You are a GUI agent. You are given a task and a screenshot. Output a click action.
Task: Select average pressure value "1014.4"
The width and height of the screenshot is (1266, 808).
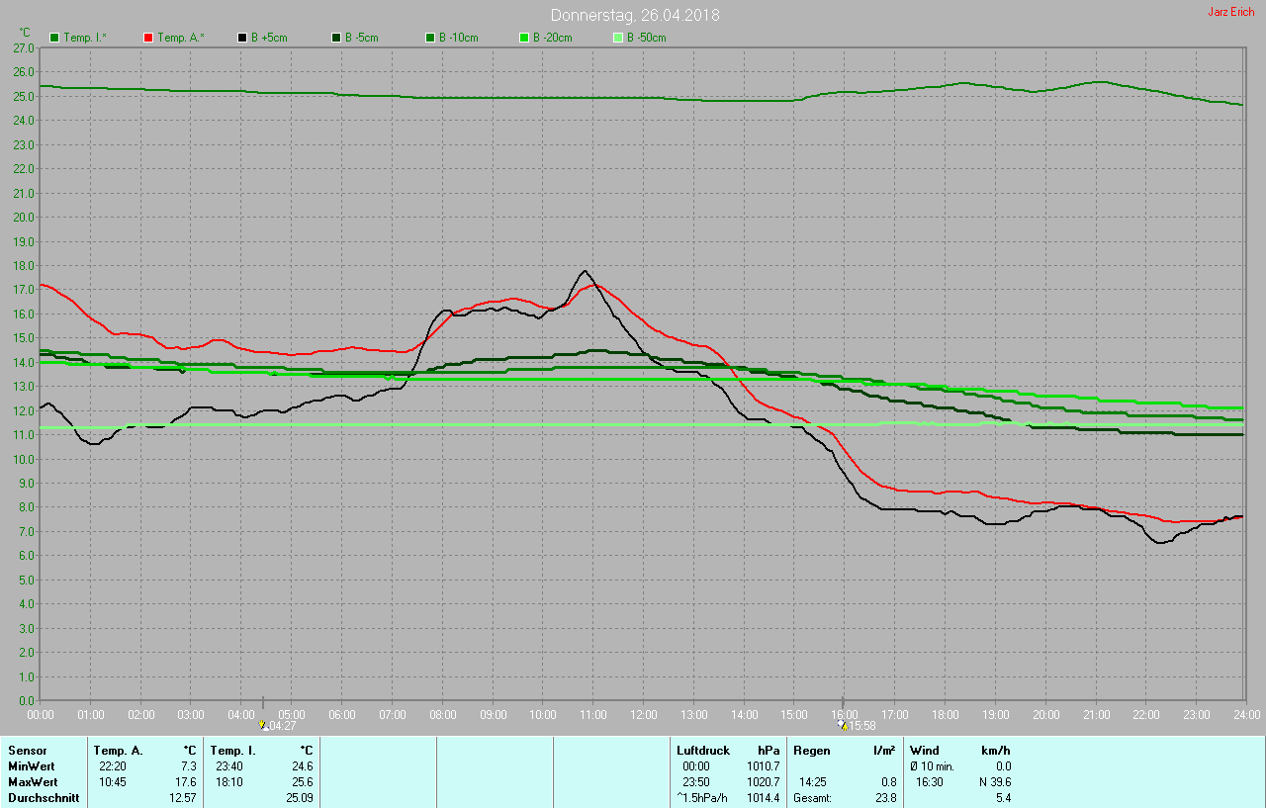point(763,798)
